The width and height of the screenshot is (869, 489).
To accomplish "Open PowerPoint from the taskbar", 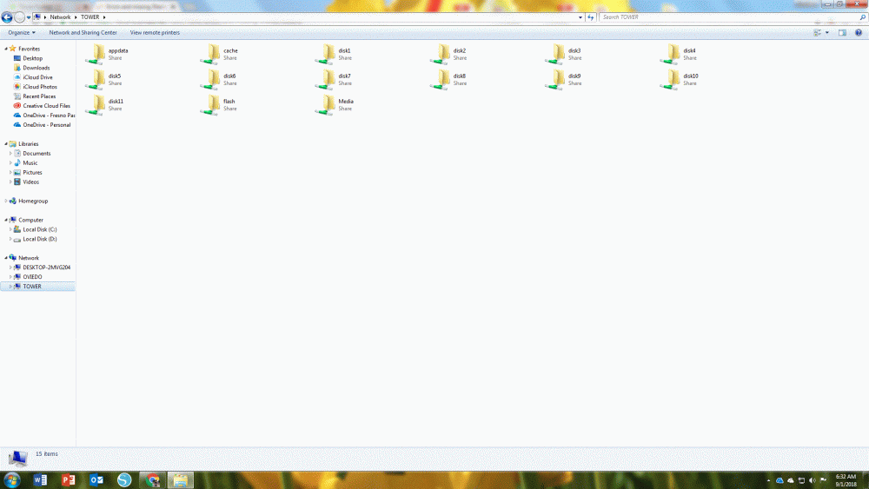I will coord(68,479).
